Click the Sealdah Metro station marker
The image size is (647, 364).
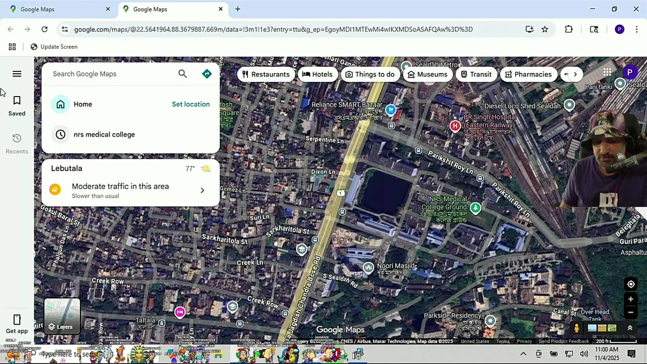click(x=406, y=67)
